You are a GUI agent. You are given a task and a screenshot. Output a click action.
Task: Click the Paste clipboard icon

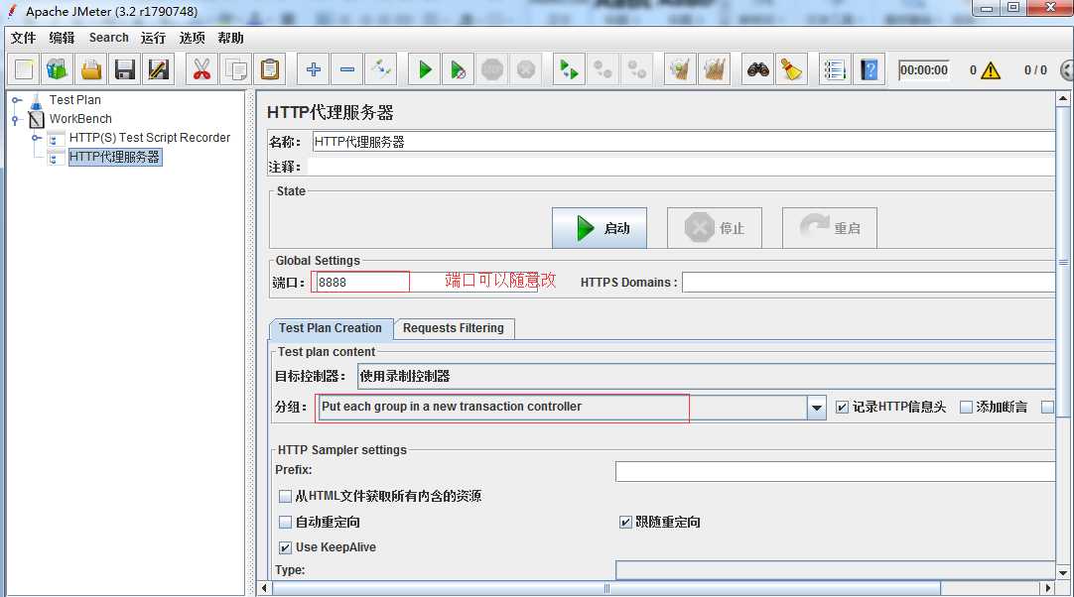click(x=269, y=69)
